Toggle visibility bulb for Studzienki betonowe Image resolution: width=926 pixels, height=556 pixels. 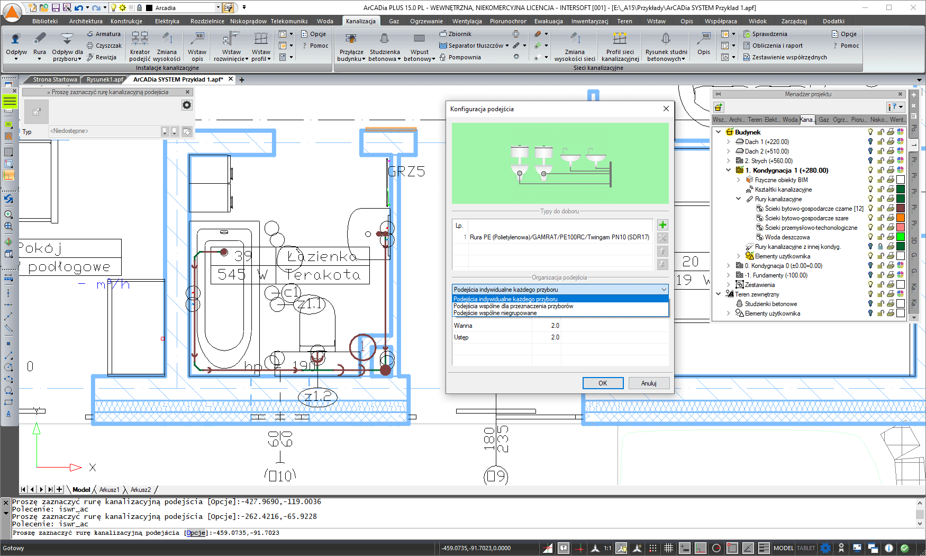click(x=870, y=304)
